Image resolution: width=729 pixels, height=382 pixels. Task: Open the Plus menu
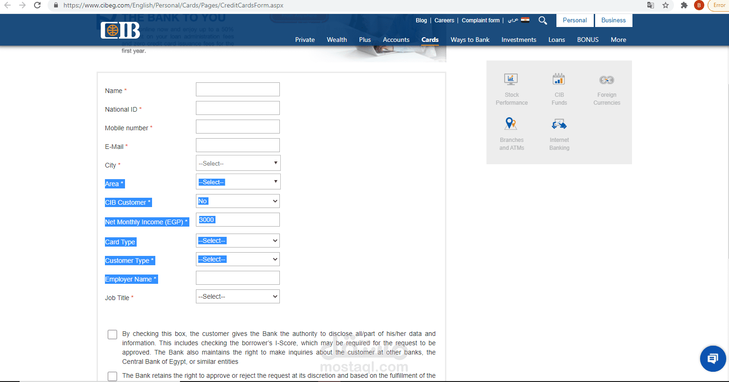pyautogui.click(x=365, y=40)
